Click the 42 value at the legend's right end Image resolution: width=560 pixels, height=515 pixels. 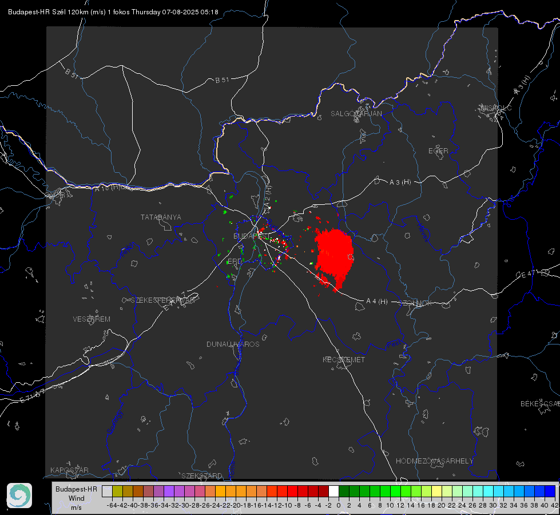(555, 505)
